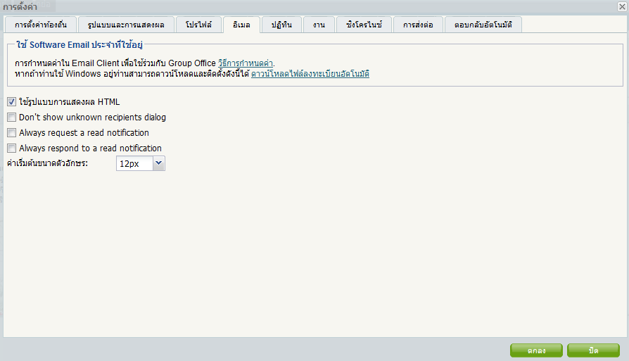Expand the font size dropdown arrow
629x361 pixels.
(x=159, y=163)
